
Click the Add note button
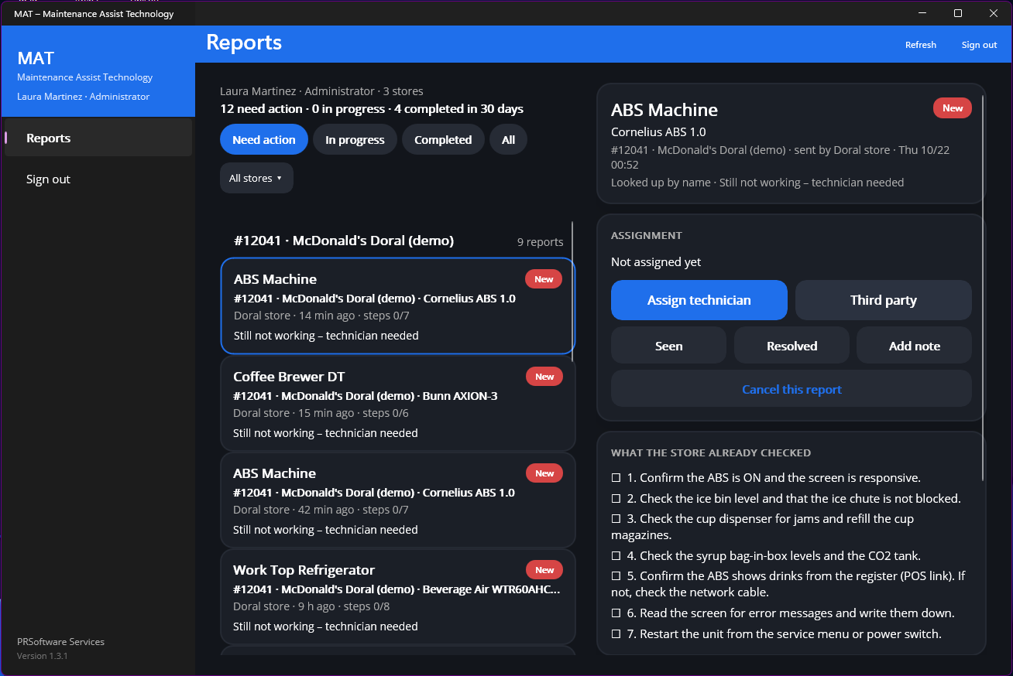tap(915, 346)
